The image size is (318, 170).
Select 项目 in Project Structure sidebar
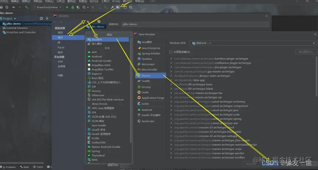click(60, 32)
